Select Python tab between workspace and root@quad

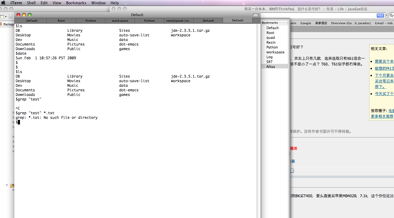click(149, 21)
